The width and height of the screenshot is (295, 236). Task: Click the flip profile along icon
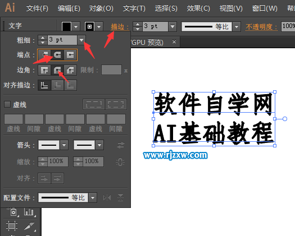(x=107, y=198)
